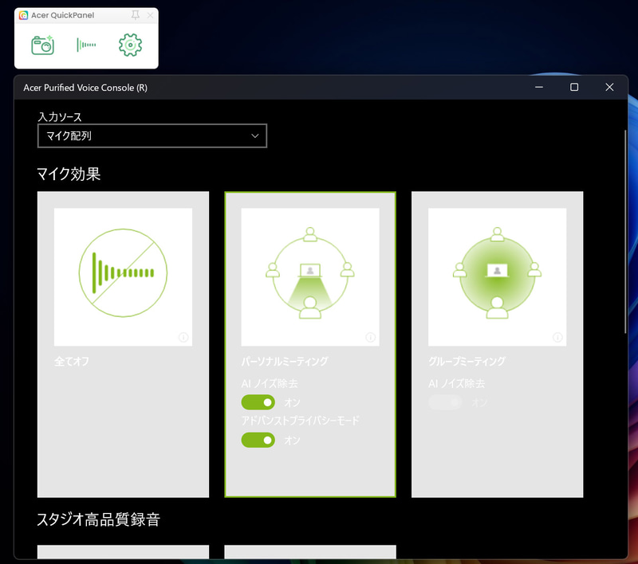The image size is (638, 564).
Task: Open the 入力ソース dropdown showing マイク配列
Action: click(152, 135)
